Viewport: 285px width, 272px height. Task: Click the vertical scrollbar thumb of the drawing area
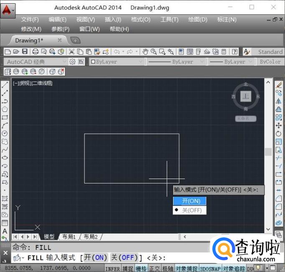click(x=268, y=152)
